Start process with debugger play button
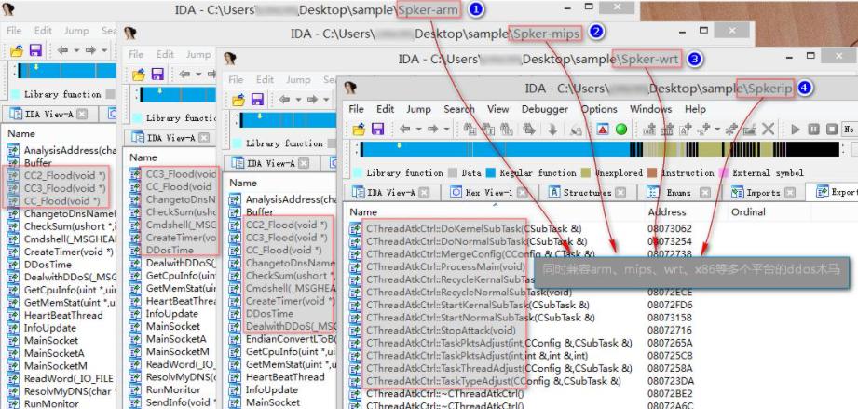 796,130
